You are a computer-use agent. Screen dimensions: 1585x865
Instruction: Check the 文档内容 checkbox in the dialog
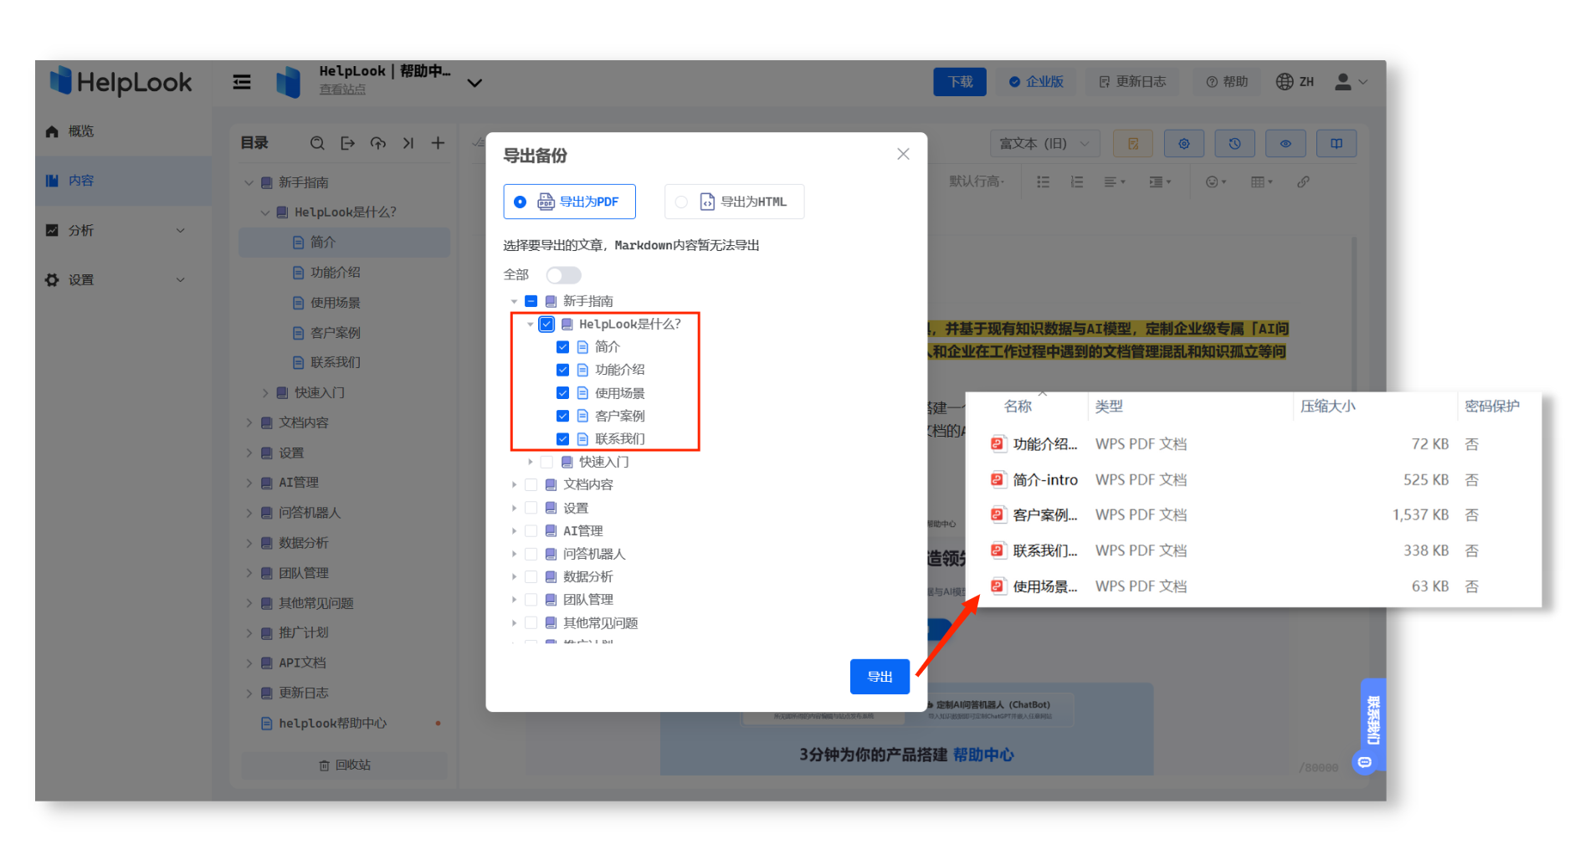point(531,484)
